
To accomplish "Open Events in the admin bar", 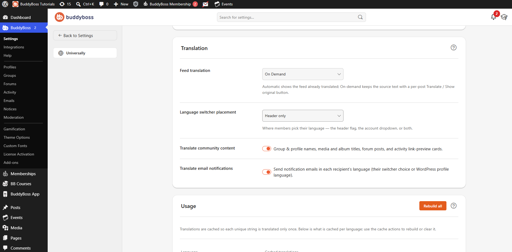I will coord(224,4).
